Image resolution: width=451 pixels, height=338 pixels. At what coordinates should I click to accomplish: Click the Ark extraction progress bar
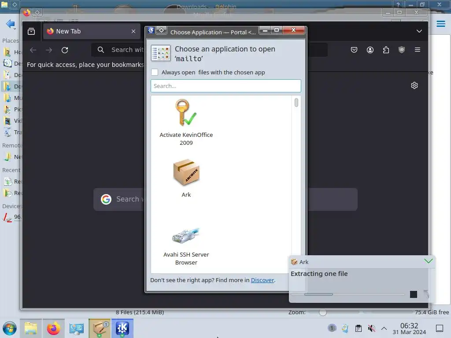click(x=348, y=294)
